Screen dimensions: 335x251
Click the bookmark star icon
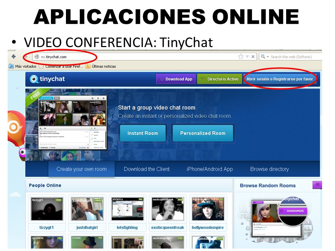[x=241, y=56]
